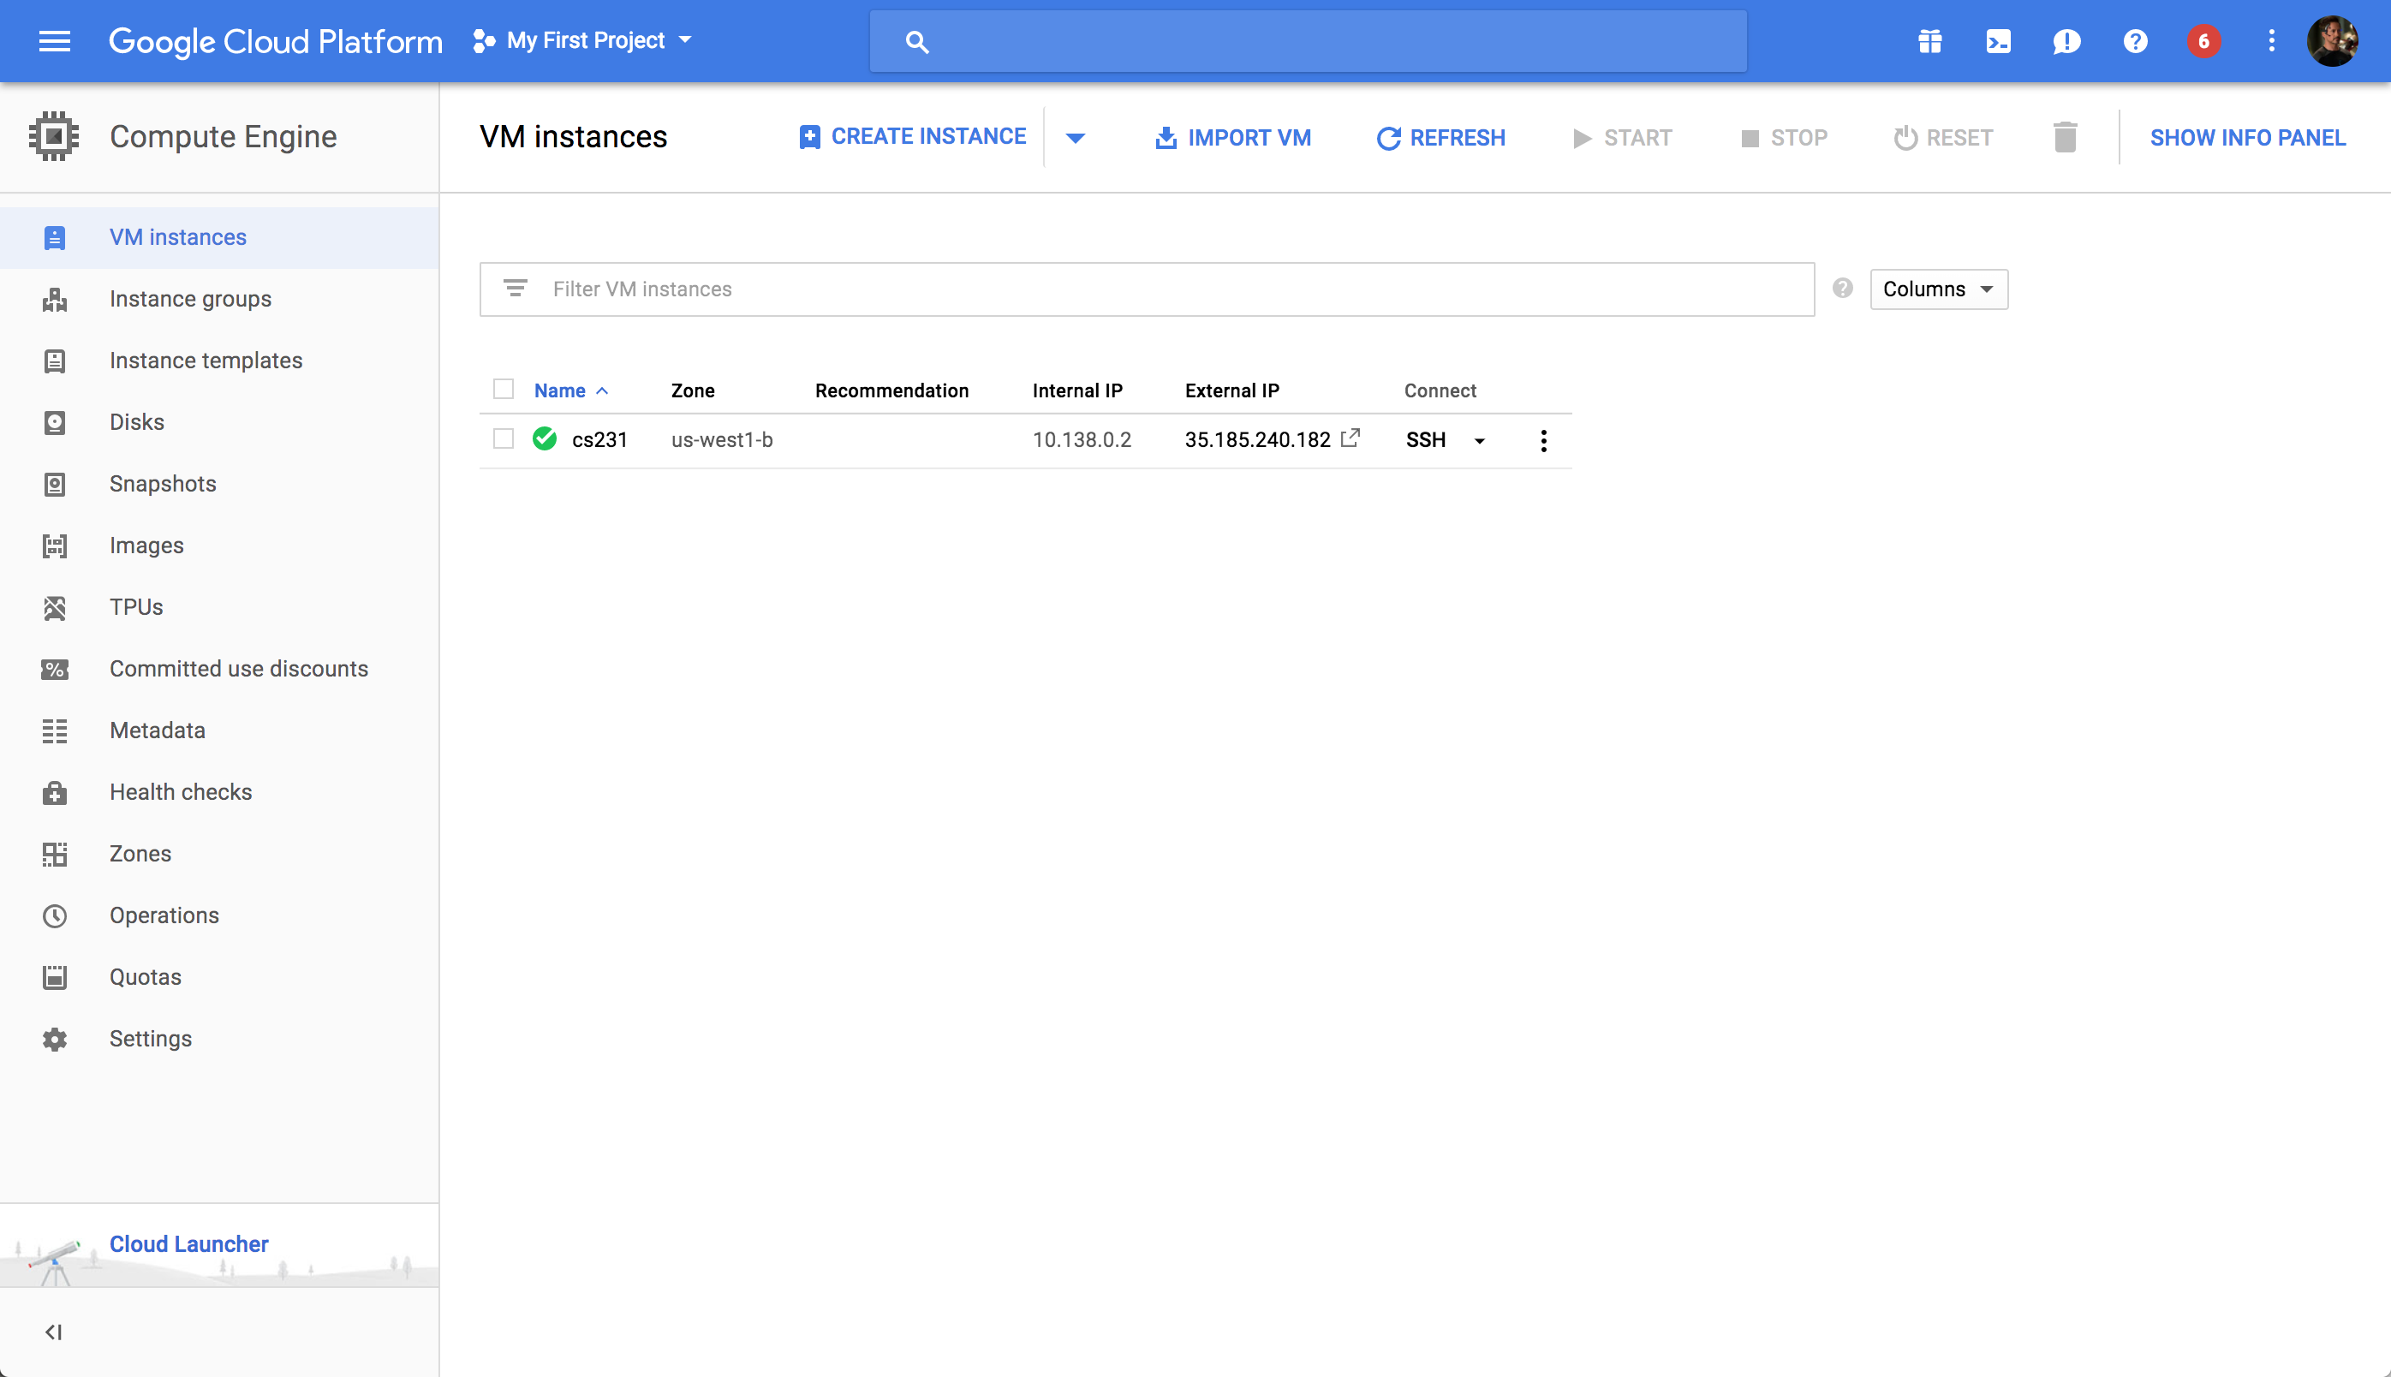Screen dimensions: 2391x1377
Task: Connect via the SSH button
Action: pos(1425,440)
